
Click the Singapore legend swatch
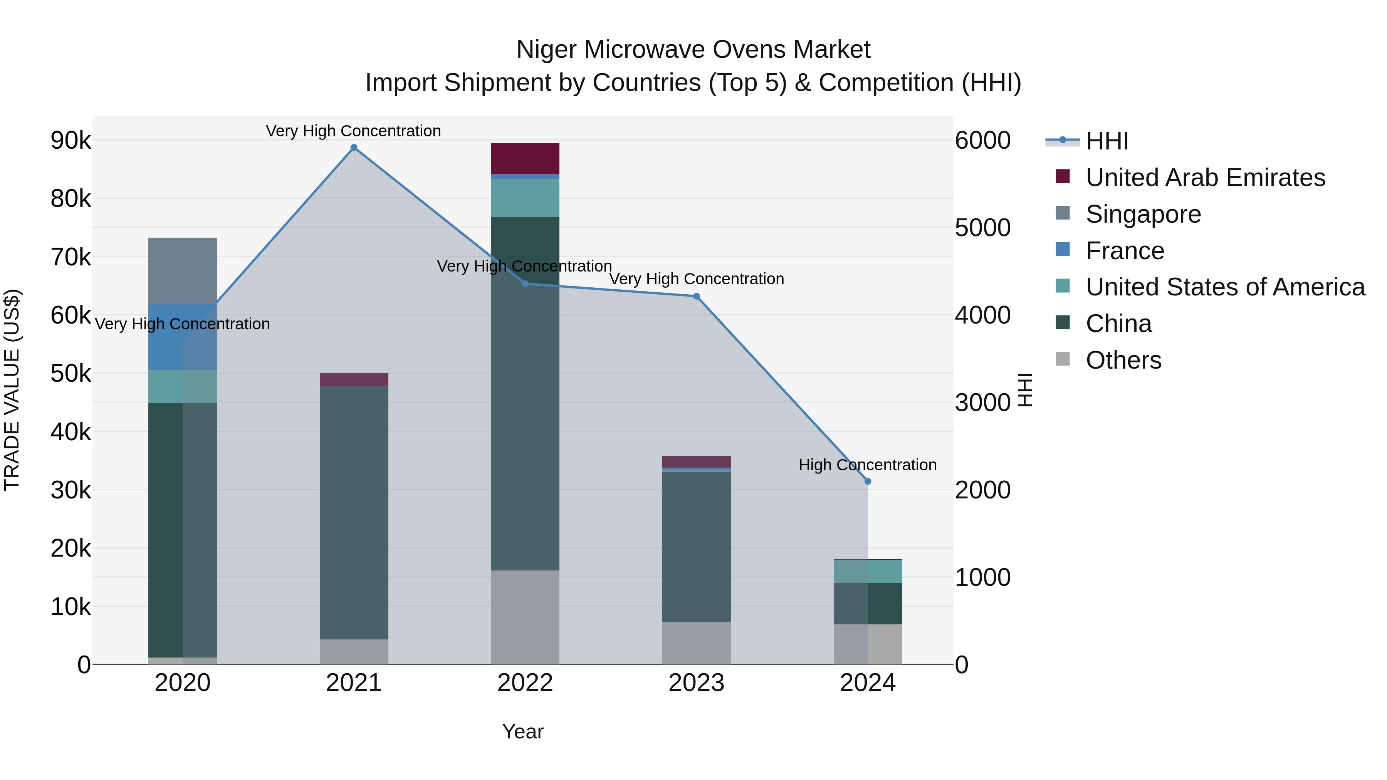pos(1063,213)
